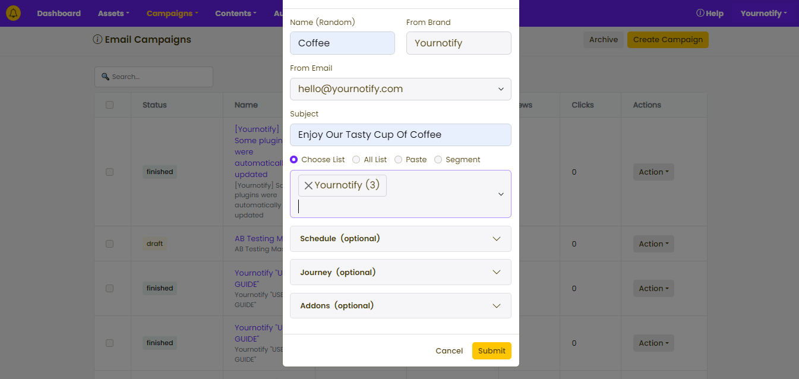Viewport: 799px width, 379px height.
Task: Open the list selector dropdown arrow
Action: [x=501, y=194]
